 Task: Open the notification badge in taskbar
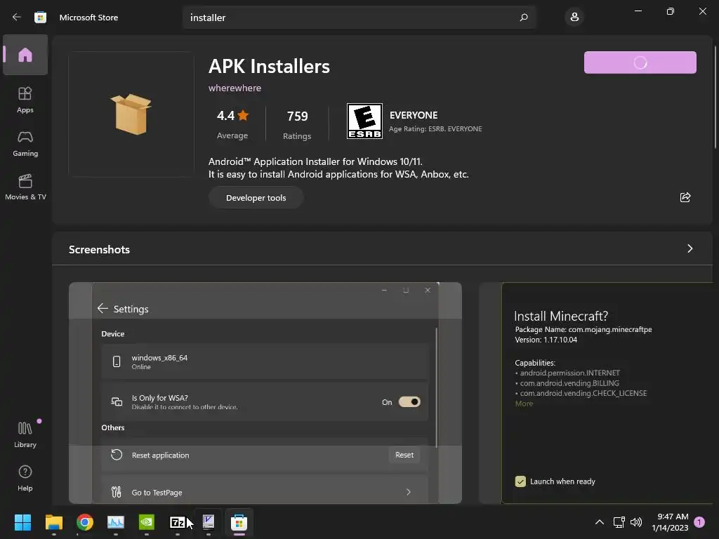699,521
